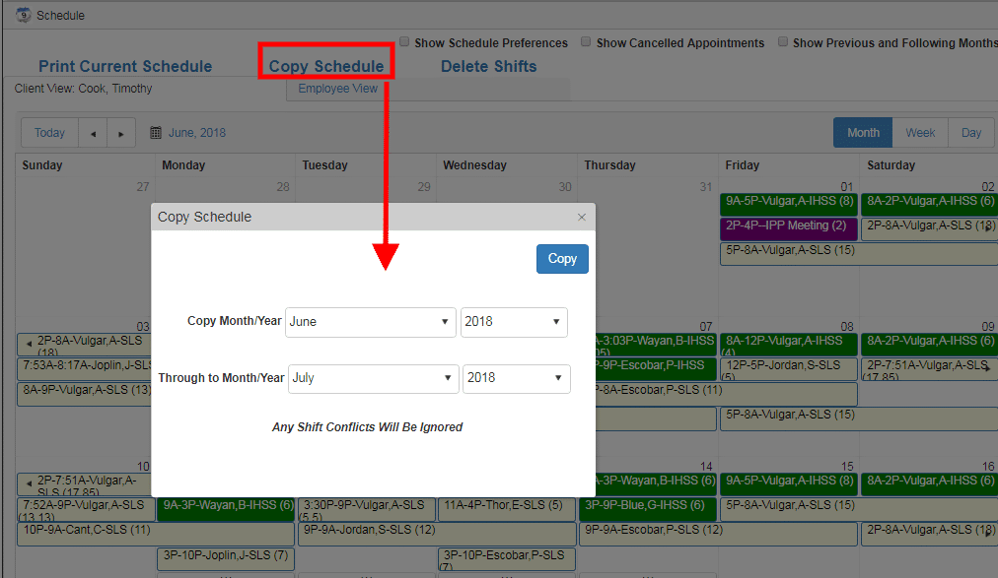The width and height of the screenshot is (998, 578).
Task: Click the blue Copy button in the dialog
Action: tap(561, 259)
